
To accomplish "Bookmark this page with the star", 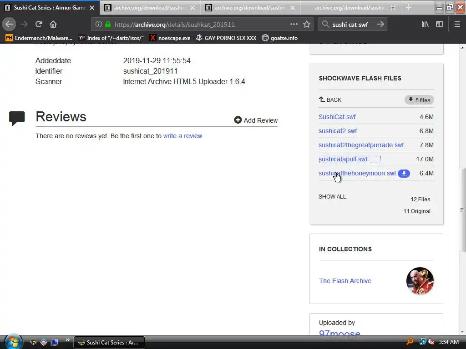I will click(307, 24).
